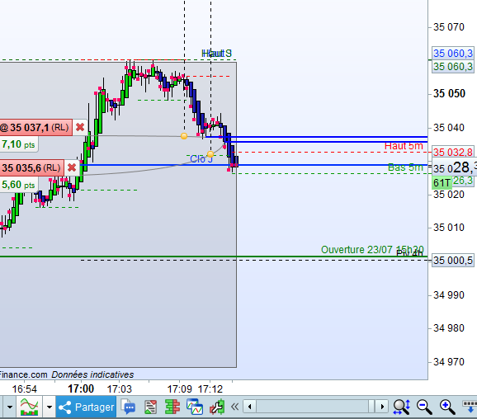Click the Partager share button
This screenshot has width=477, height=419.
[x=87, y=407]
